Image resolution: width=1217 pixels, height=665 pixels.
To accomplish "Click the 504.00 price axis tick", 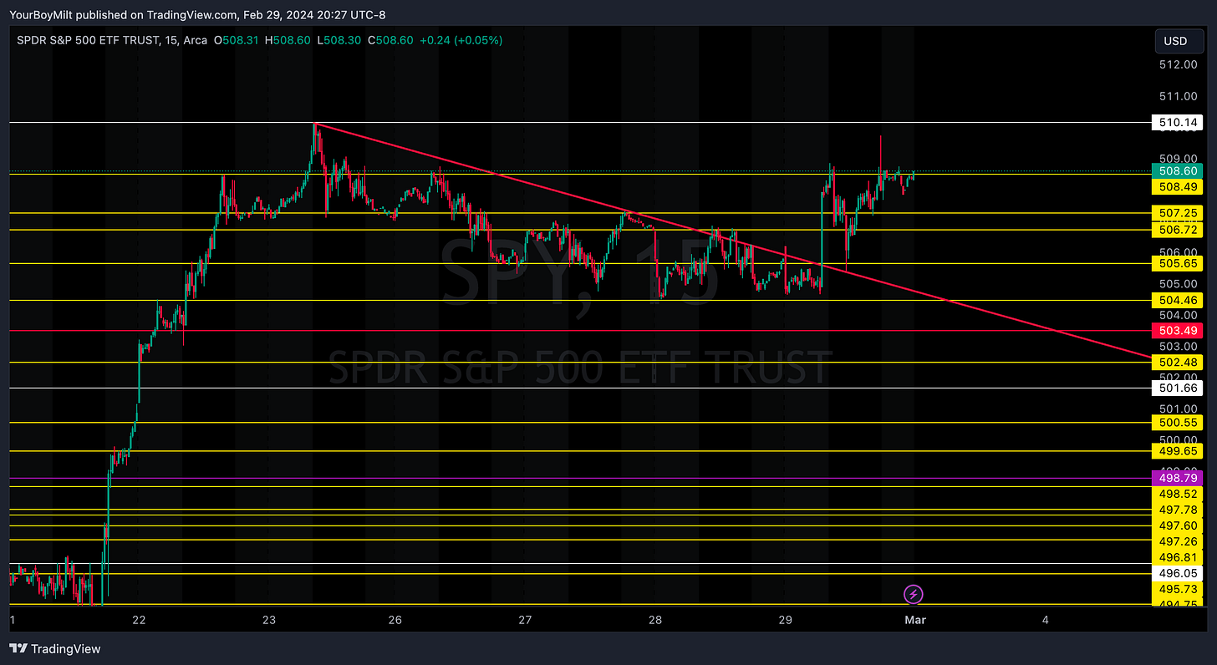I will coord(1178,315).
